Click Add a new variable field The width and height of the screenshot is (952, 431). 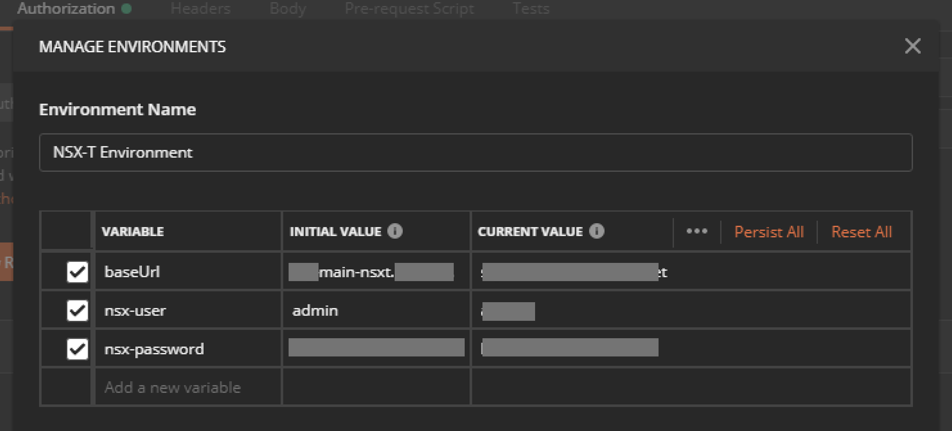tap(188, 387)
